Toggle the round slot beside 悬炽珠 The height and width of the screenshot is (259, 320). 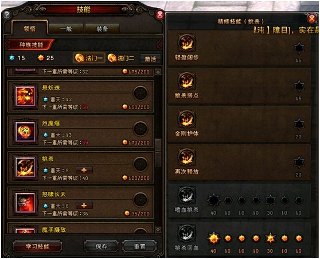coord(141,93)
